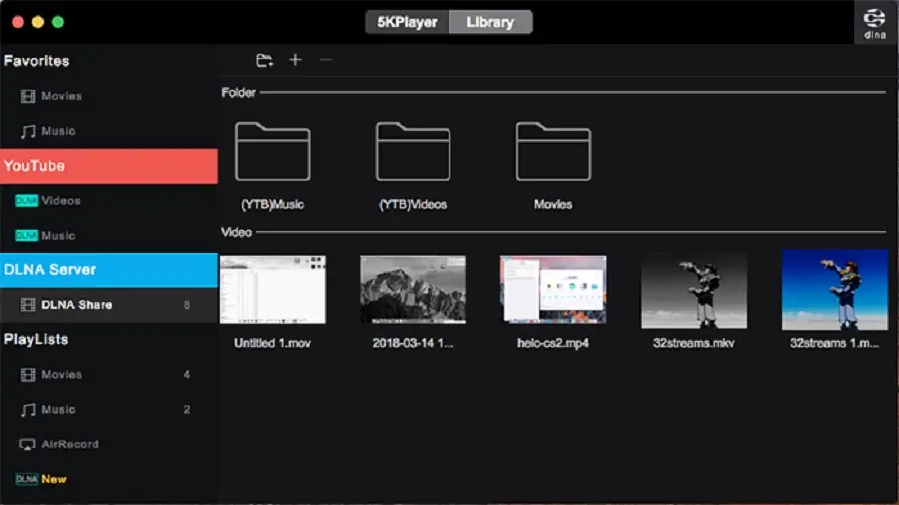The height and width of the screenshot is (505, 899).
Task: Click the plus add file icon
Action: click(295, 60)
